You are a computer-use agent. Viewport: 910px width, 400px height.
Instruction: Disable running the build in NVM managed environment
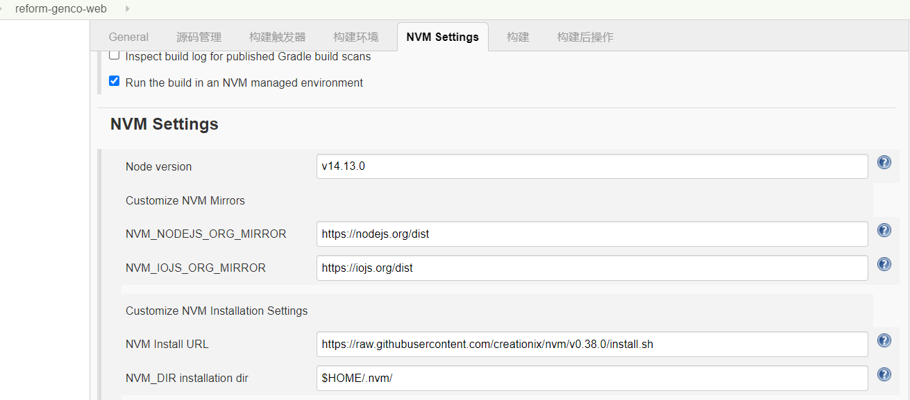pos(114,80)
